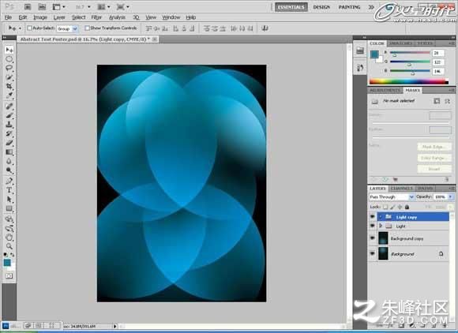Enable Show Transform Controls checkbox
This screenshot has width=458, height=333.
pos(87,28)
